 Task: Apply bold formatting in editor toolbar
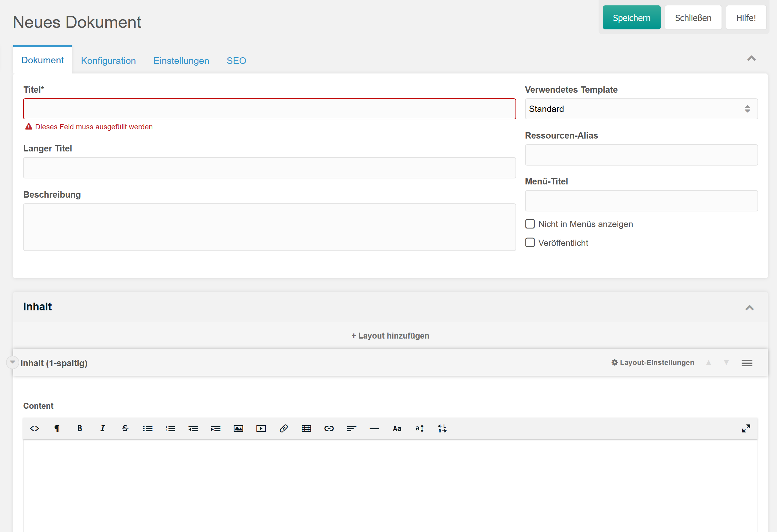coord(79,428)
